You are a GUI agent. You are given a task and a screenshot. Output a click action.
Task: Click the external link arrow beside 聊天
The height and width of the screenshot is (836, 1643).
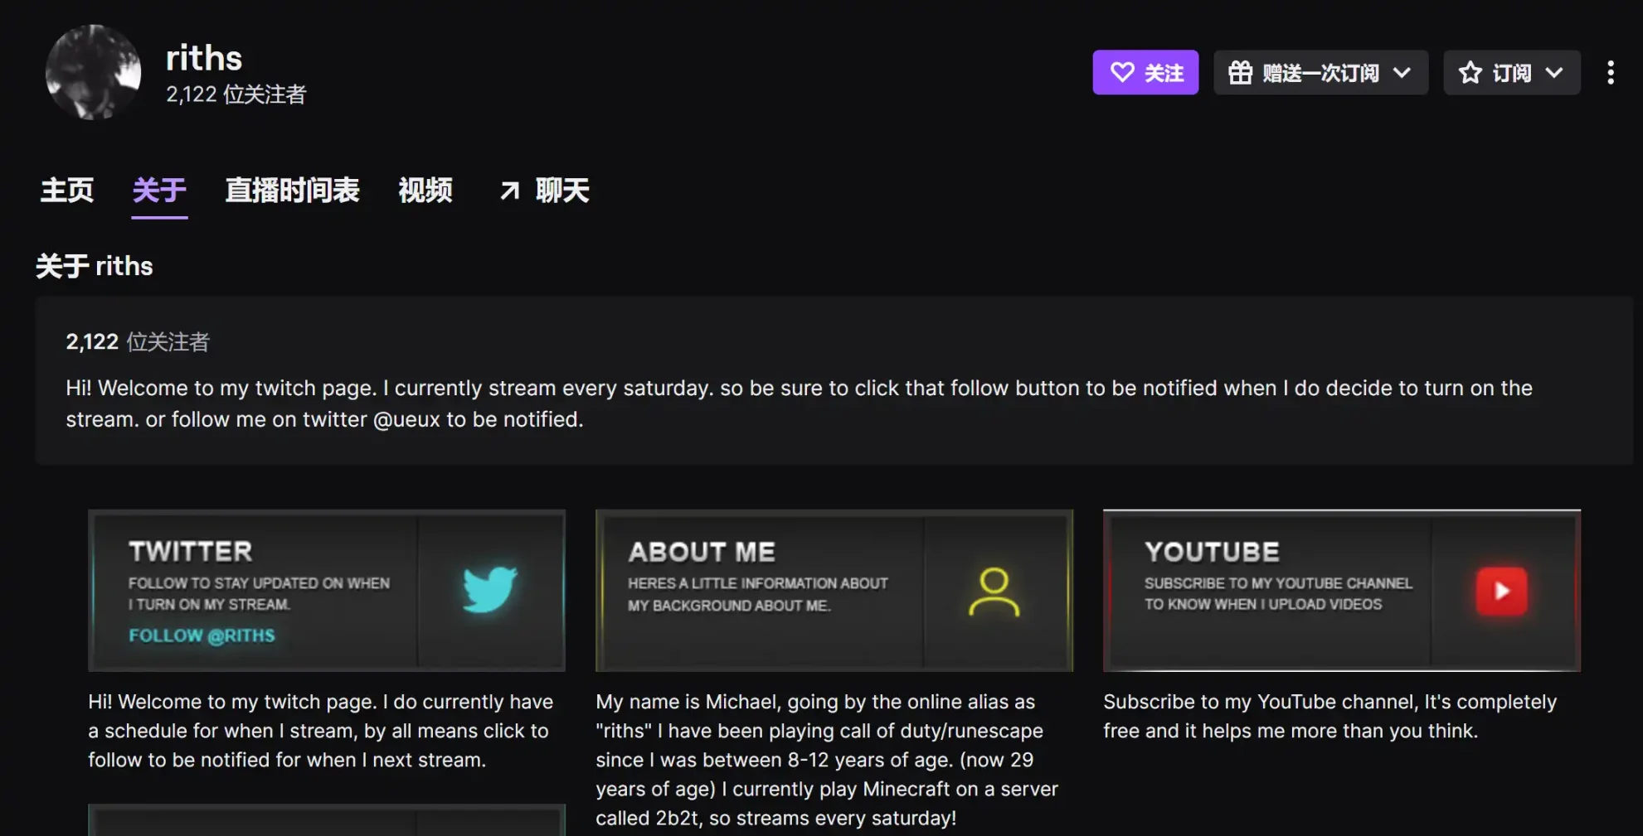tap(508, 190)
